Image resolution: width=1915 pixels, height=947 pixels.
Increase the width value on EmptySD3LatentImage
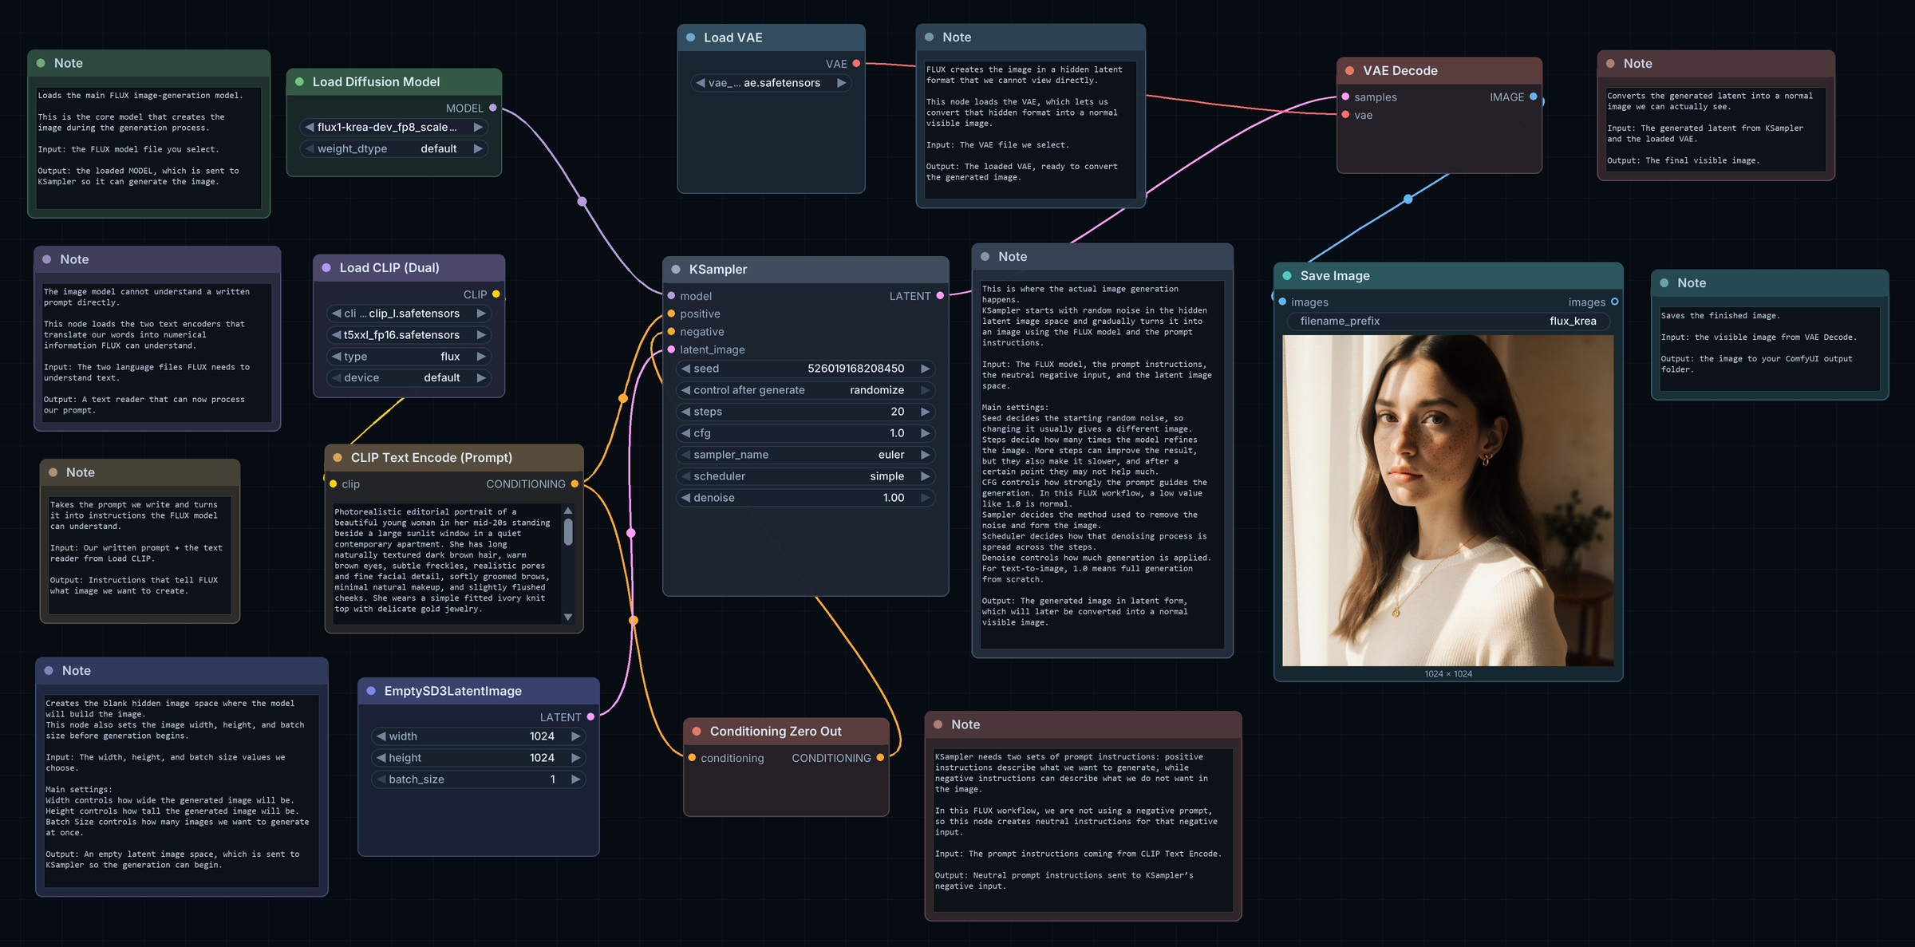pyautogui.click(x=576, y=736)
